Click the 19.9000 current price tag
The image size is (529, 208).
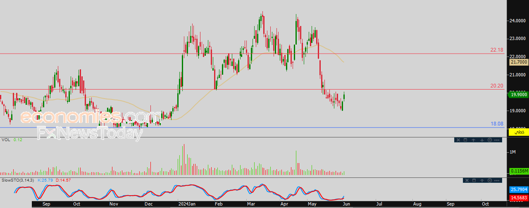tap(518, 95)
